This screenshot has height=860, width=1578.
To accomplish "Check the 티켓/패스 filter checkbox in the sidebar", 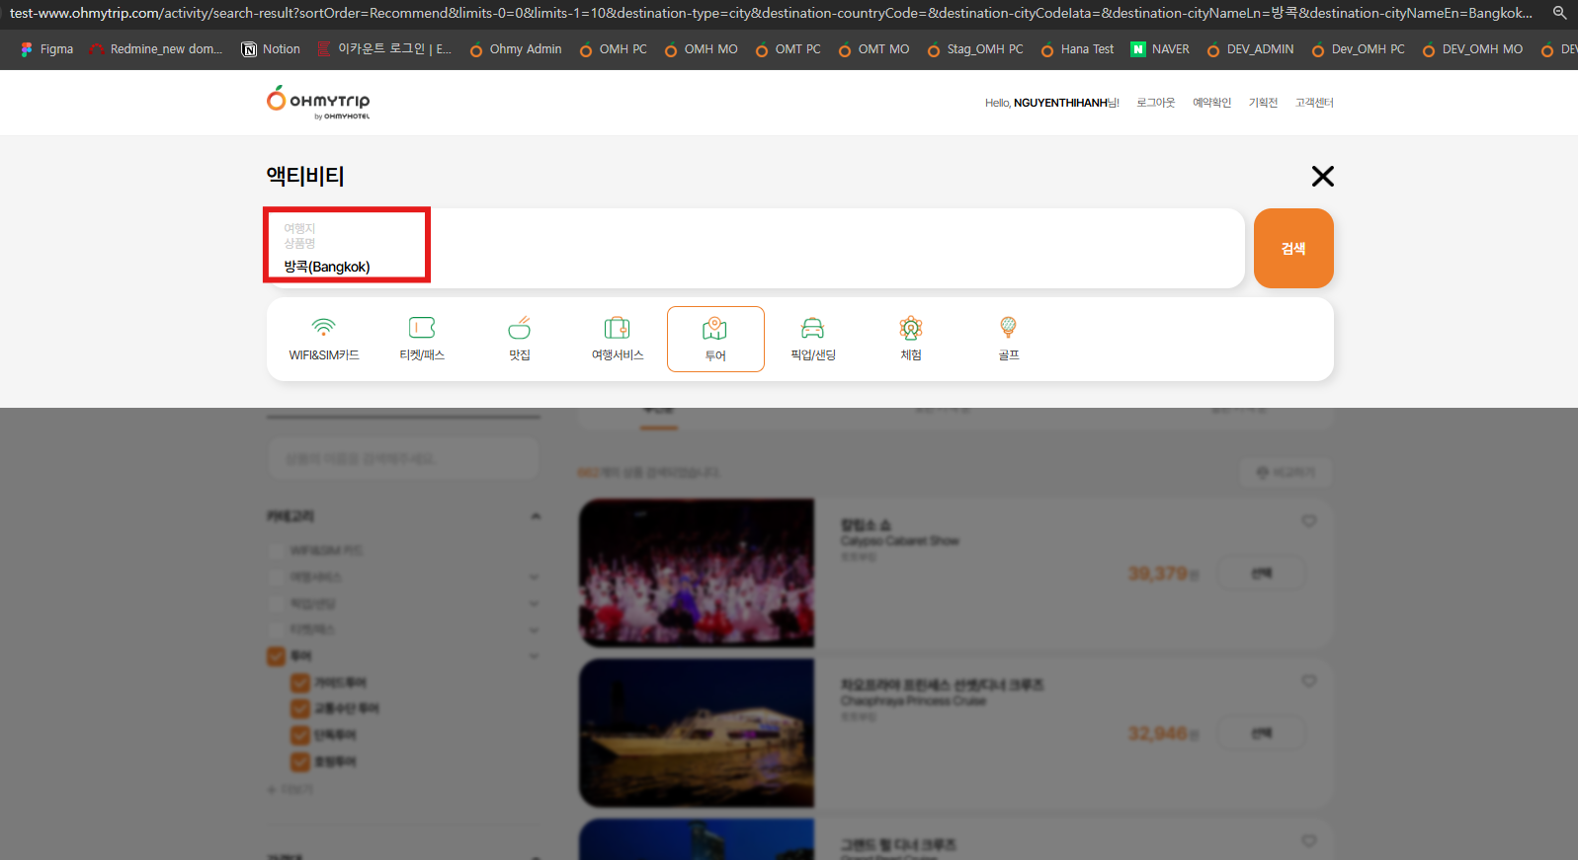I will click(277, 630).
